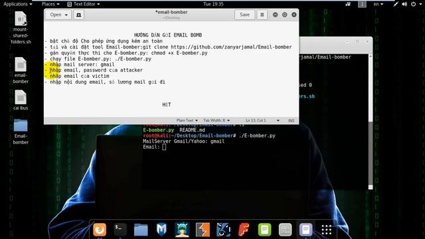Change the Tab Width setting
Screen dimensions: 425x239
[x=216, y=120]
